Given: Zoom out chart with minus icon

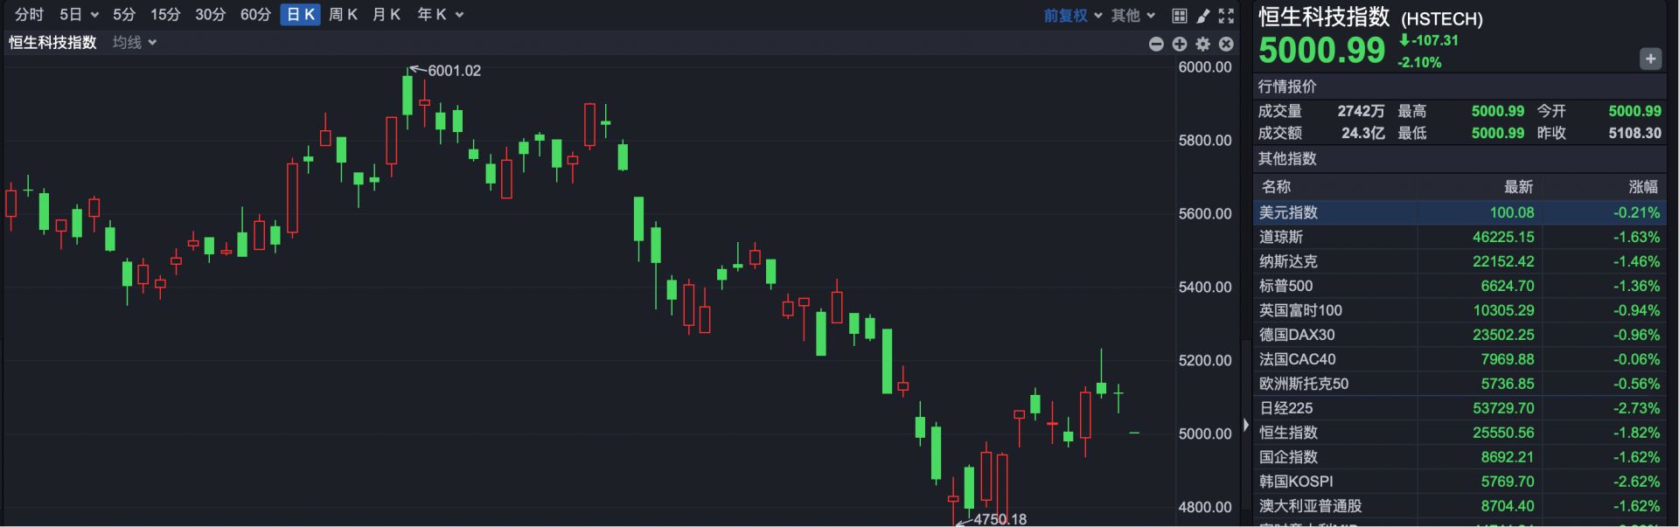Looking at the screenshot, I should pos(1156,44).
